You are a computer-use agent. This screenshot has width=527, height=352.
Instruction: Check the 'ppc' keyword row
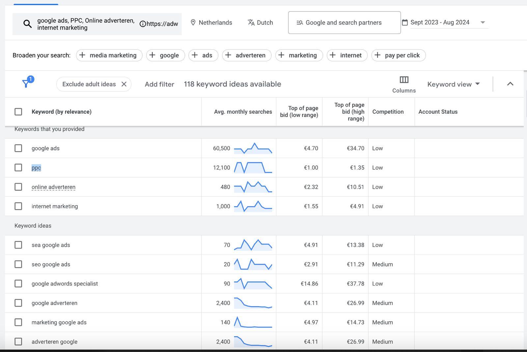[18, 168]
